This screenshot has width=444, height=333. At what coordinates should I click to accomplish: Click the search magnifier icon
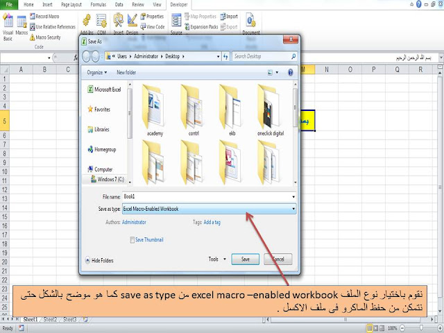pyautogui.click(x=293, y=56)
